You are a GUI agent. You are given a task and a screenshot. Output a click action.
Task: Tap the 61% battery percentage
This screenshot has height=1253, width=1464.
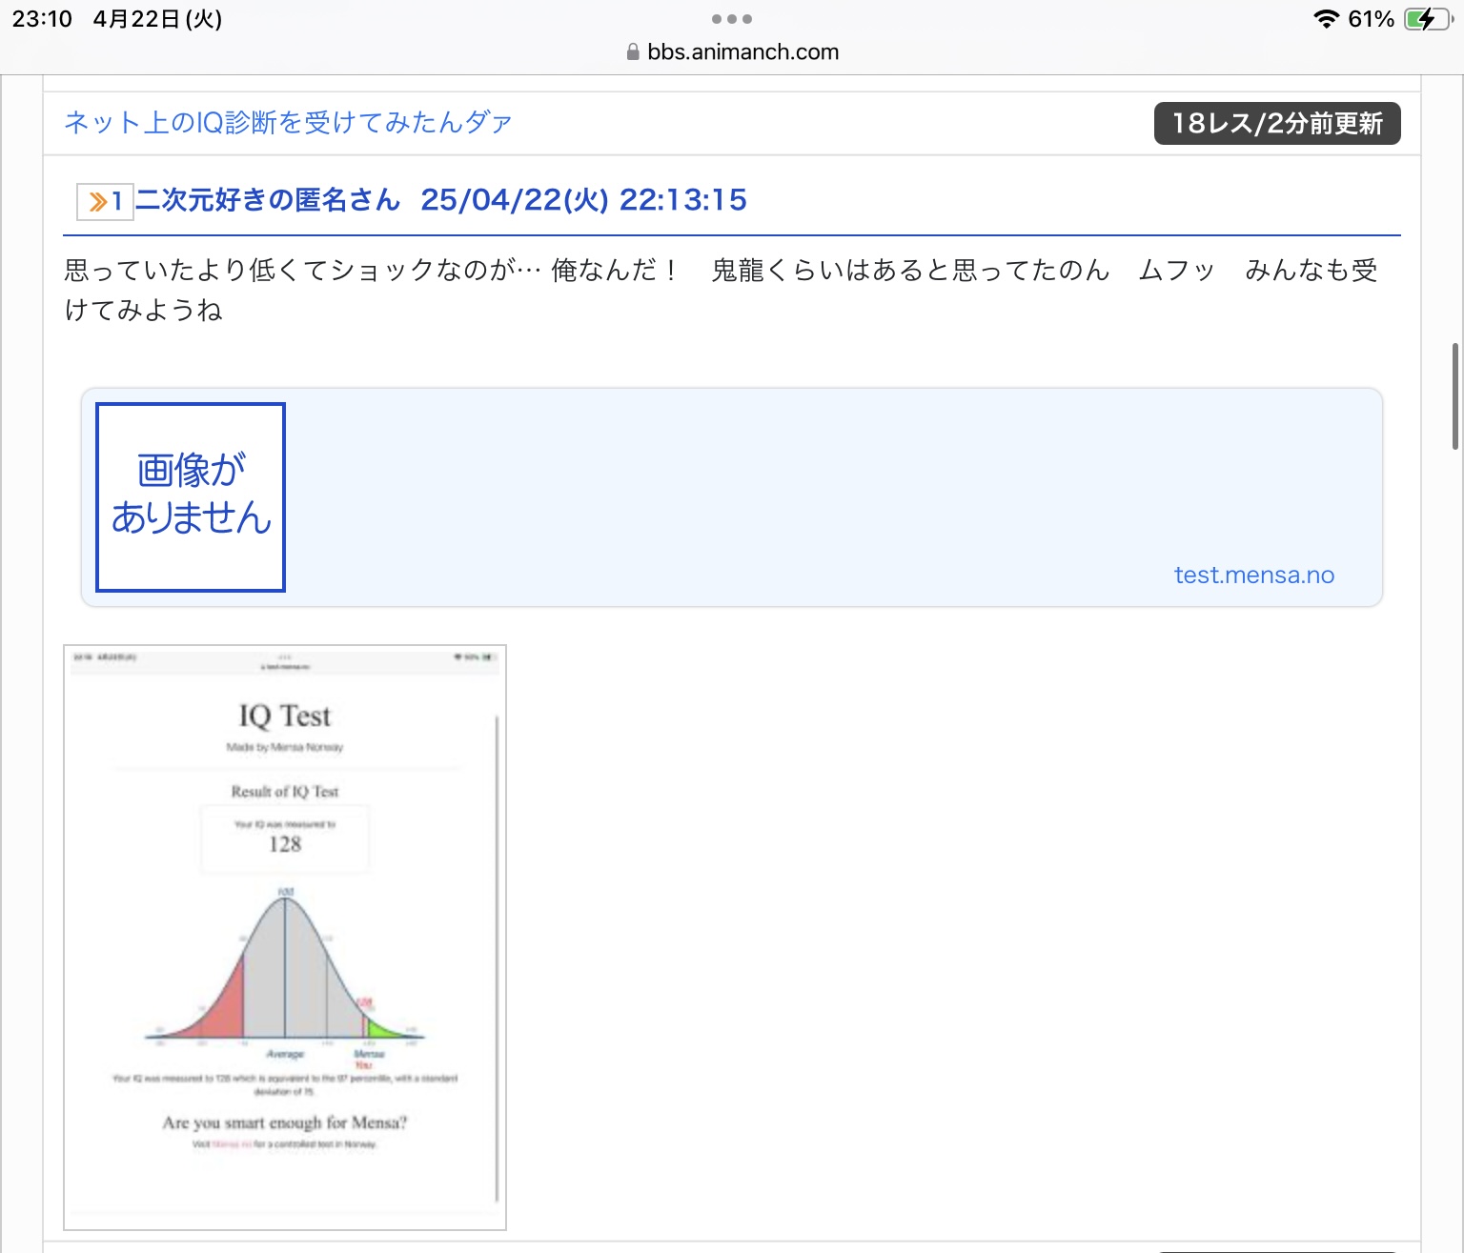[1371, 19]
